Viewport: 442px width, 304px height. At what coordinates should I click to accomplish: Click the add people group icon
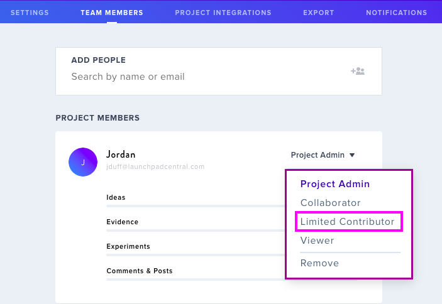click(x=358, y=71)
